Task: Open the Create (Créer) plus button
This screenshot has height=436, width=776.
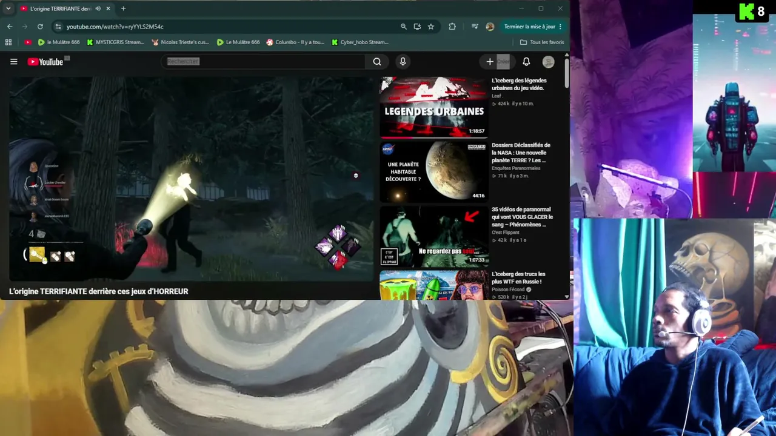Action: [x=497, y=62]
